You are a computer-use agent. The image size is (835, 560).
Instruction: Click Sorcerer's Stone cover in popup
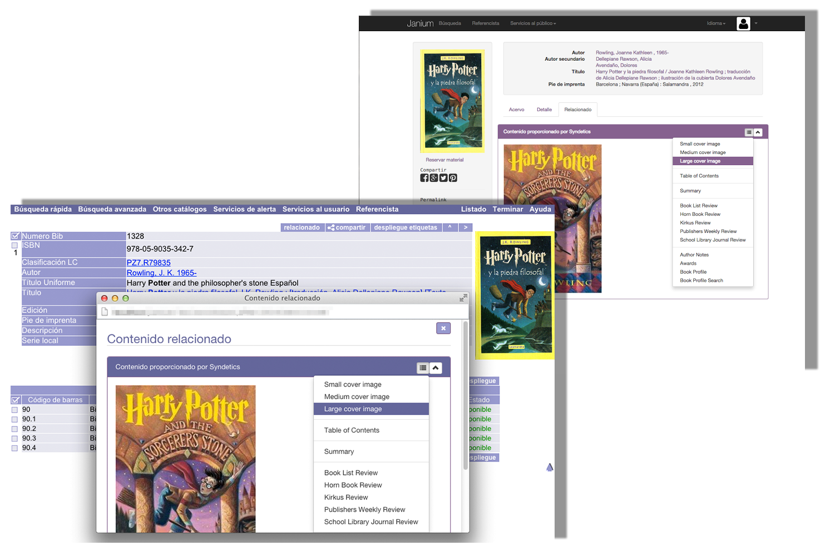click(x=185, y=459)
